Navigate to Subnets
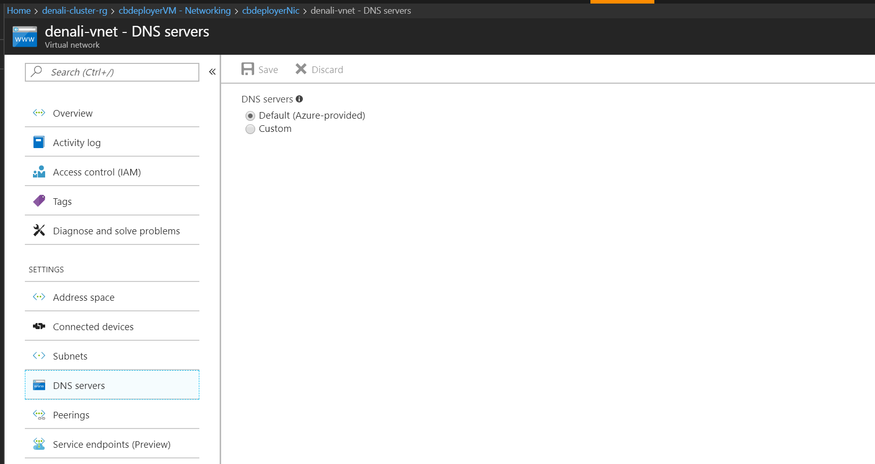The height and width of the screenshot is (464, 875). tap(112, 356)
